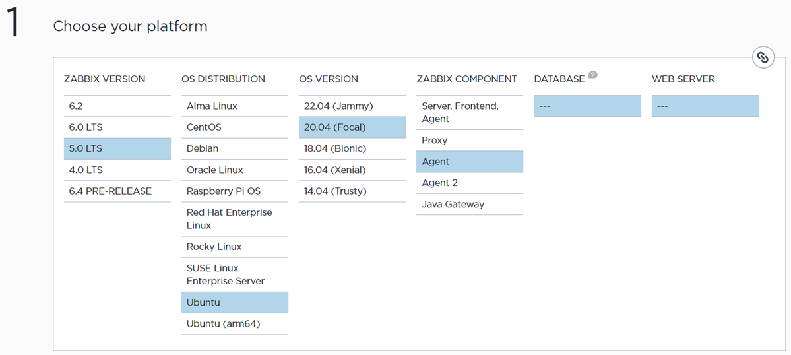Click the Choose your platform heading

130,26
